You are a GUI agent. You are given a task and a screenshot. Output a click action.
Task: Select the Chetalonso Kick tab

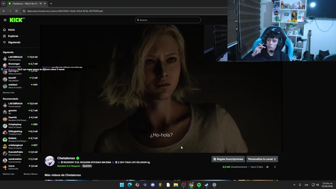click(27, 4)
